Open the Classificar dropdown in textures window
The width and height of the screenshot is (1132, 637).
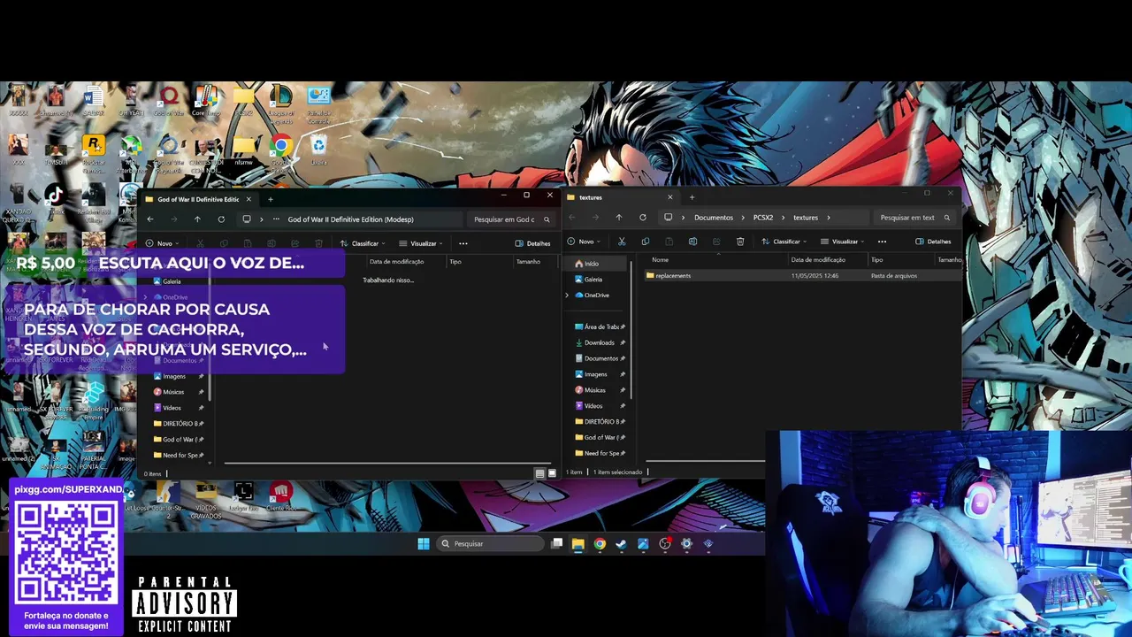point(786,242)
